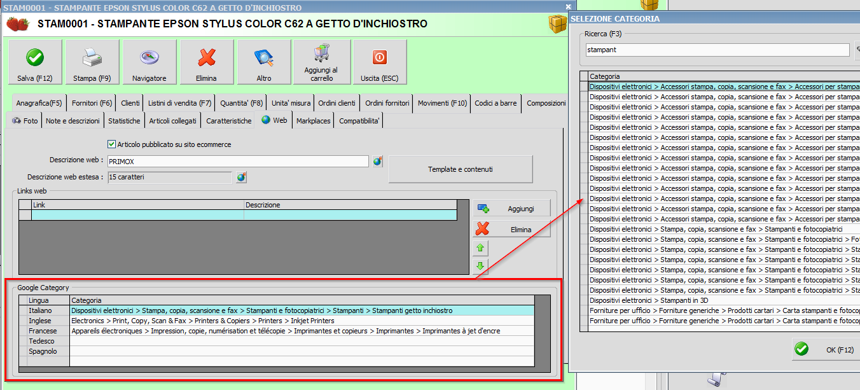Open the Composizioni tab

[x=546, y=103]
